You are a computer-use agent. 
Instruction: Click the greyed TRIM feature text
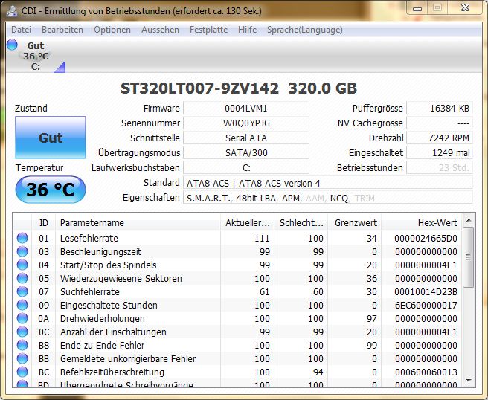[x=365, y=198]
